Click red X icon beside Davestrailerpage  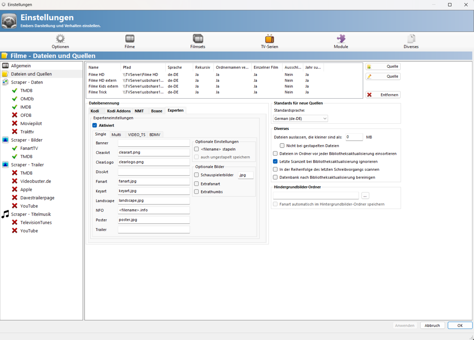pyautogui.click(x=15, y=198)
